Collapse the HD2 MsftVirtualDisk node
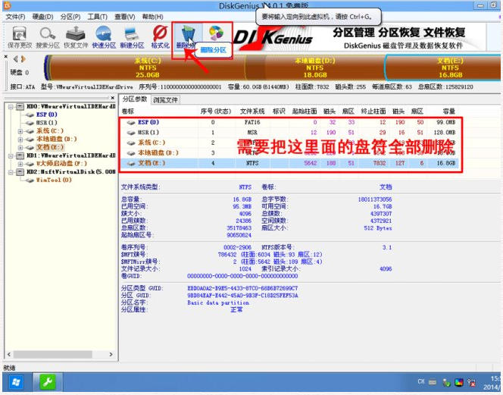 pyautogui.click(x=11, y=172)
